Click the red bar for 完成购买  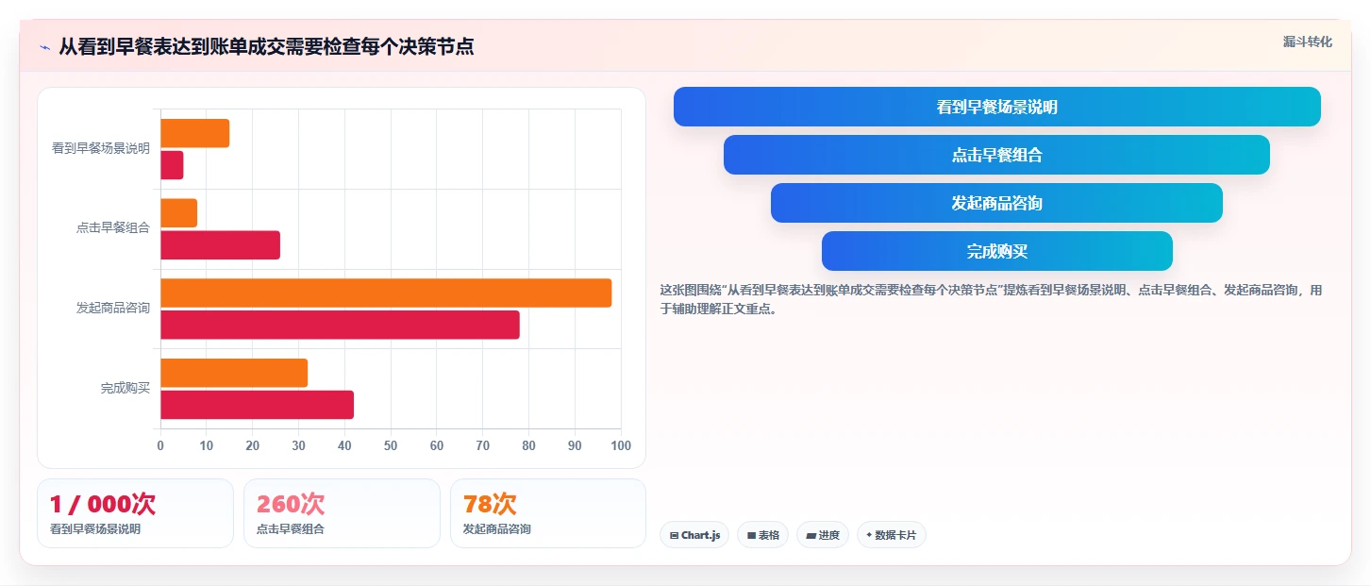257,405
